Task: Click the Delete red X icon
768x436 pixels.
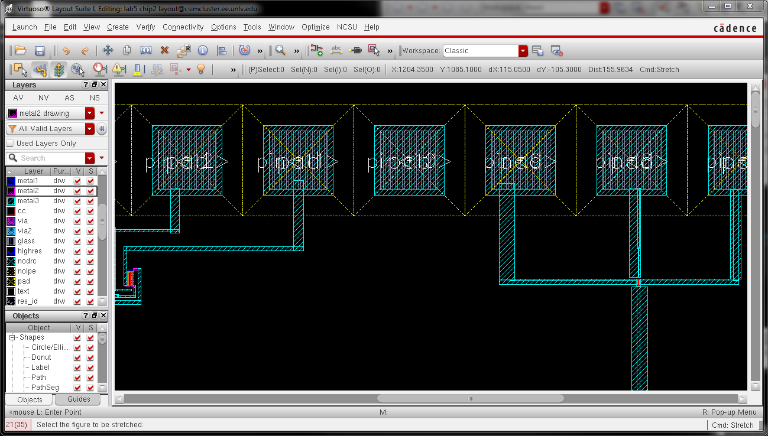Action: (x=164, y=51)
